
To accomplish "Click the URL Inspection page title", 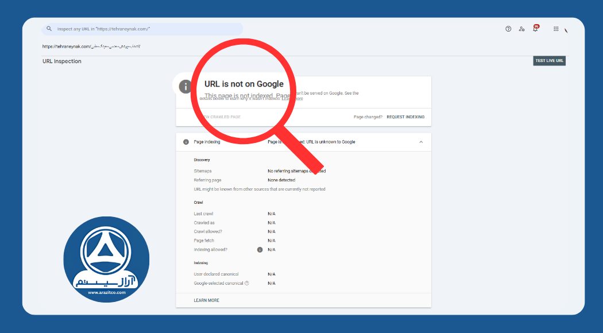I will coord(62,61).
